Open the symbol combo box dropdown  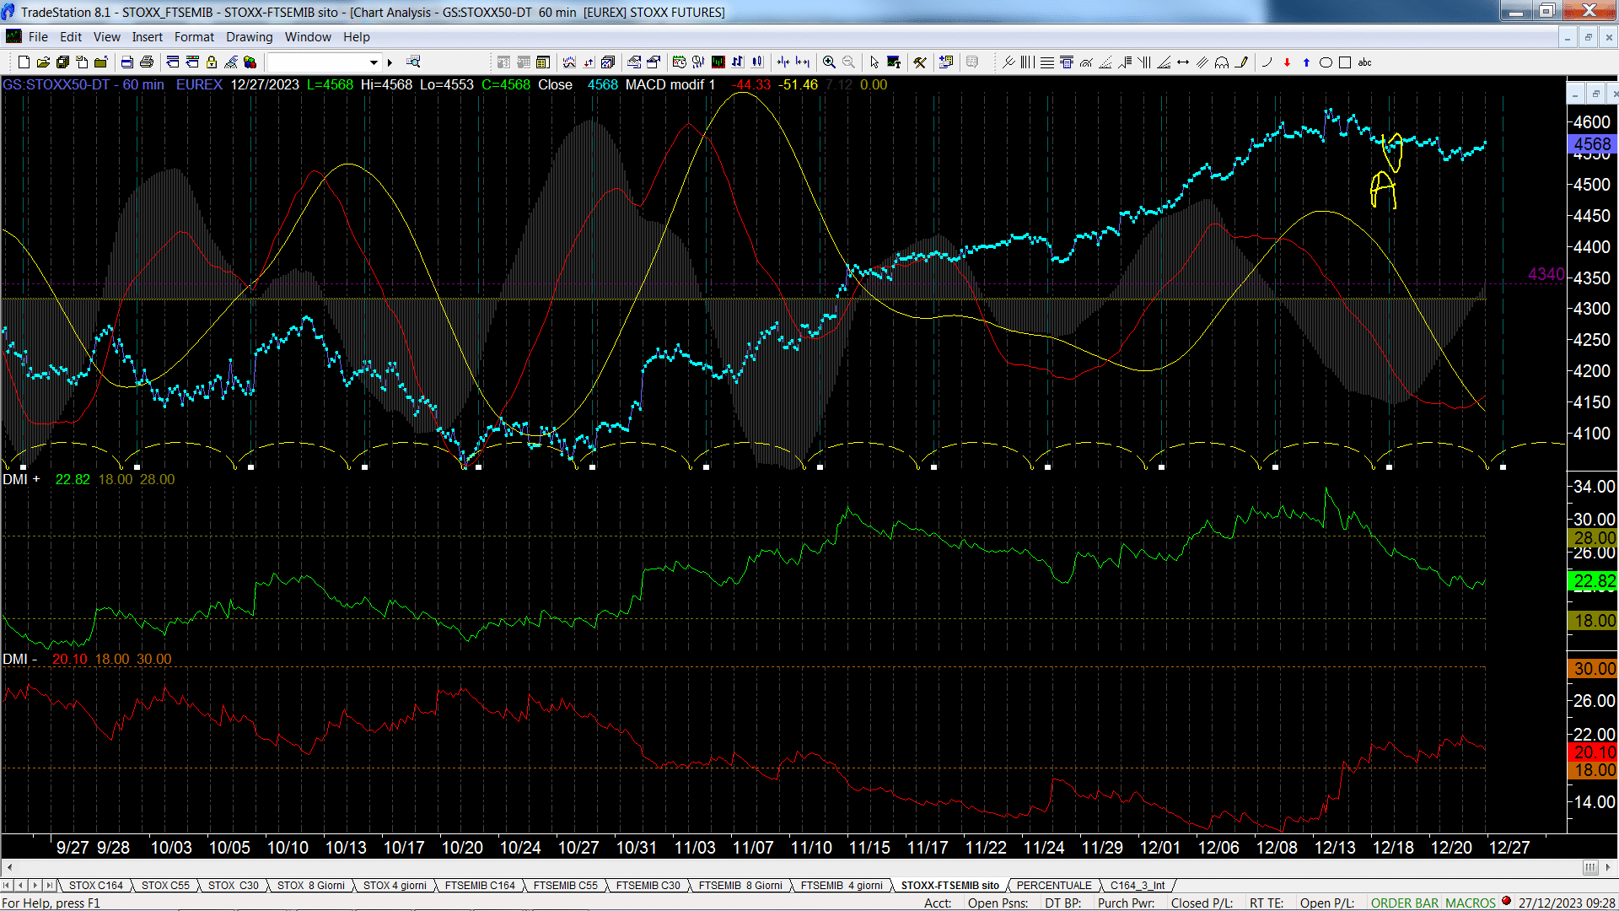click(374, 62)
